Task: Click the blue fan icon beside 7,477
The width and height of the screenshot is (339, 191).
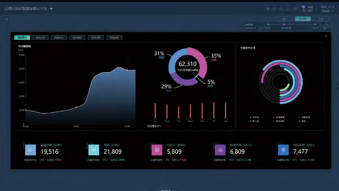Action: (x=284, y=150)
